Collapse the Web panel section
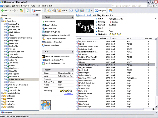This screenshot has height=118, width=158. [x=72, y=52]
